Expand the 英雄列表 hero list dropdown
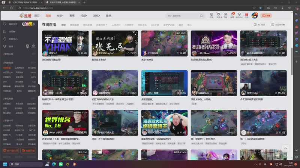Screen dimensions: 300x168 102,25
